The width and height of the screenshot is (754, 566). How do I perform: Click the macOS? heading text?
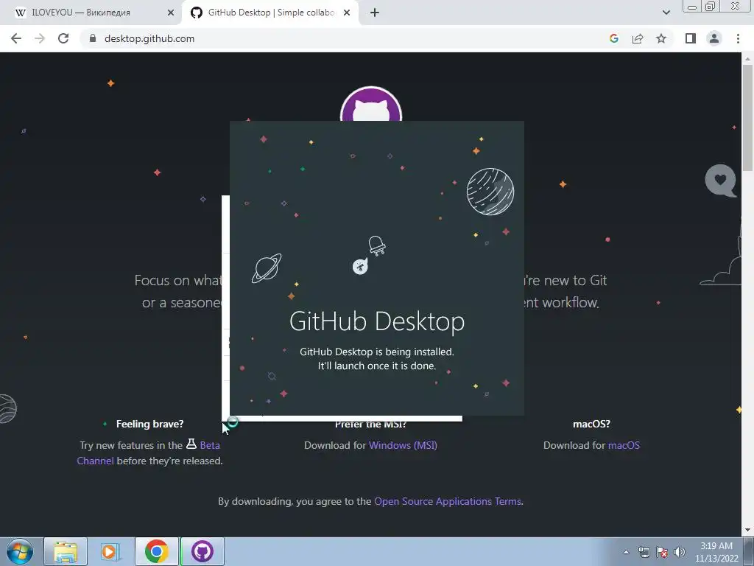click(591, 424)
